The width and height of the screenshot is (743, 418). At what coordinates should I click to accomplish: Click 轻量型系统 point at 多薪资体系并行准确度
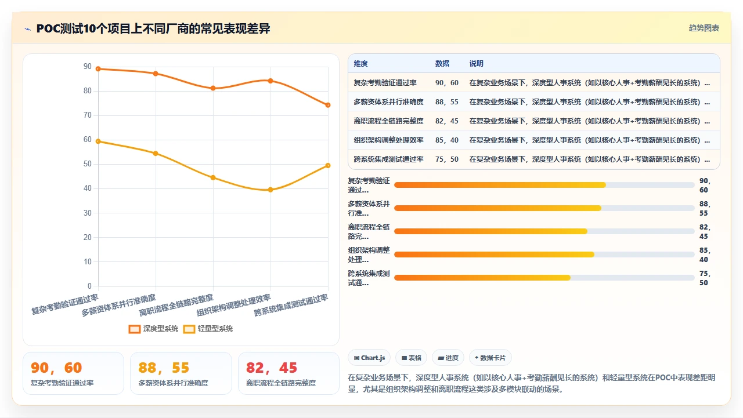[x=156, y=154]
